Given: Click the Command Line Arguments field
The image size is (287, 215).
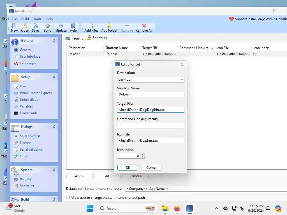Looking at the screenshot, I should tap(151, 125).
